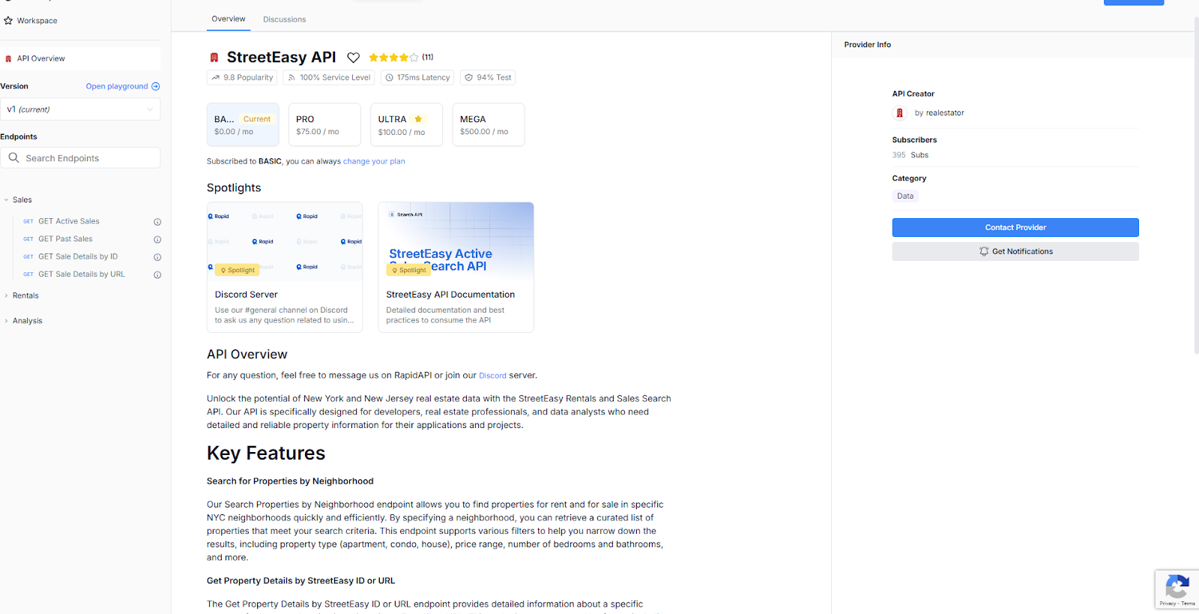Select the ULTRA $100.00 plan card
The width and height of the screenshot is (1199, 614).
pyautogui.click(x=406, y=124)
